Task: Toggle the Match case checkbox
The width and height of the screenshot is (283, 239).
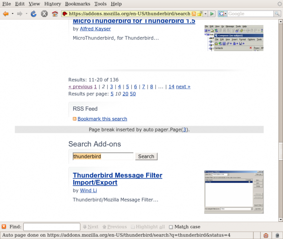Action: coord(171,227)
